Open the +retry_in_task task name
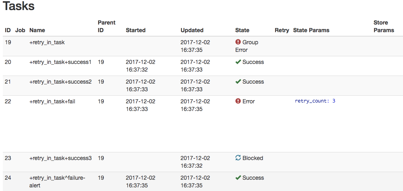This screenshot has width=403, height=191. point(47,42)
